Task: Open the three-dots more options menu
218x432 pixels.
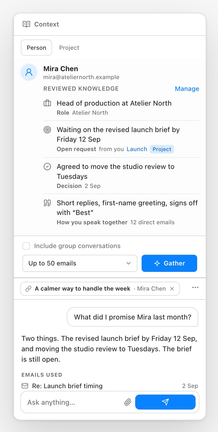Action: (195, 287)
